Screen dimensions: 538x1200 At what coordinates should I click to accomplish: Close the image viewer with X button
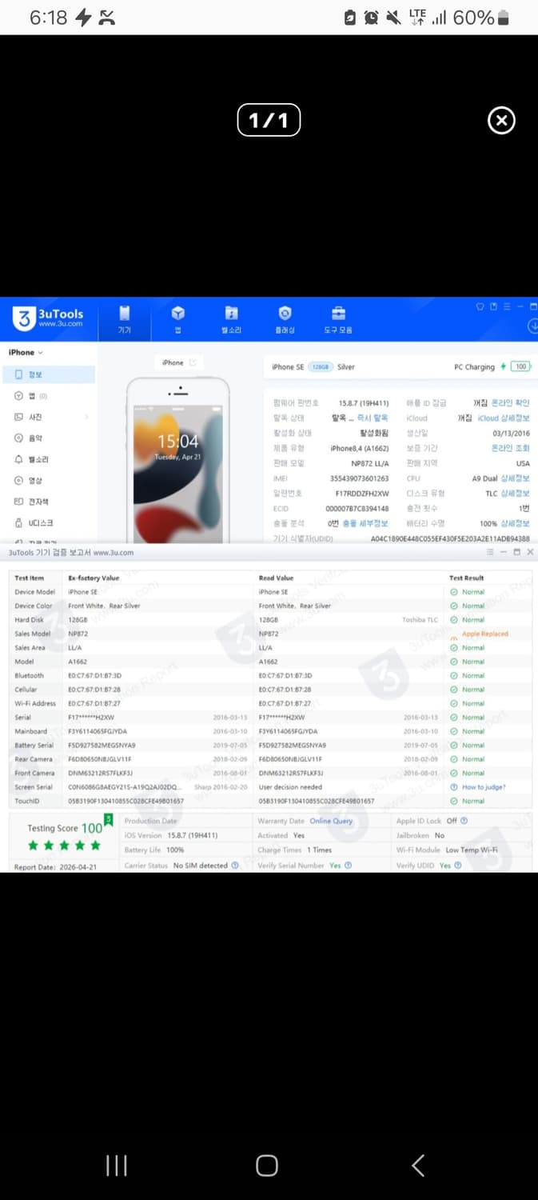coord(501,121)
